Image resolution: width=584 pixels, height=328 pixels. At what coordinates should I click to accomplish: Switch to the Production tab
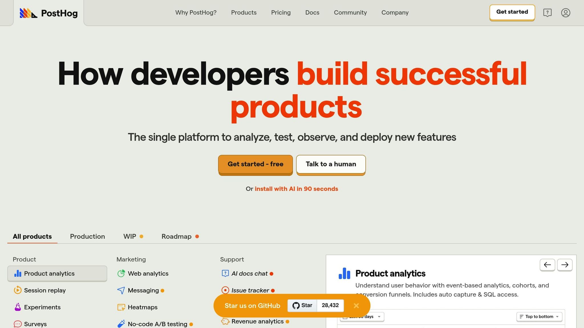(88, 236)
